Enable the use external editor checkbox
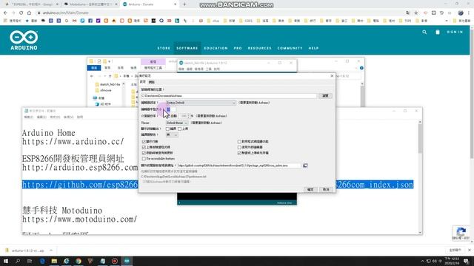Screen dimensions: 474x266 tap(239, 147)
